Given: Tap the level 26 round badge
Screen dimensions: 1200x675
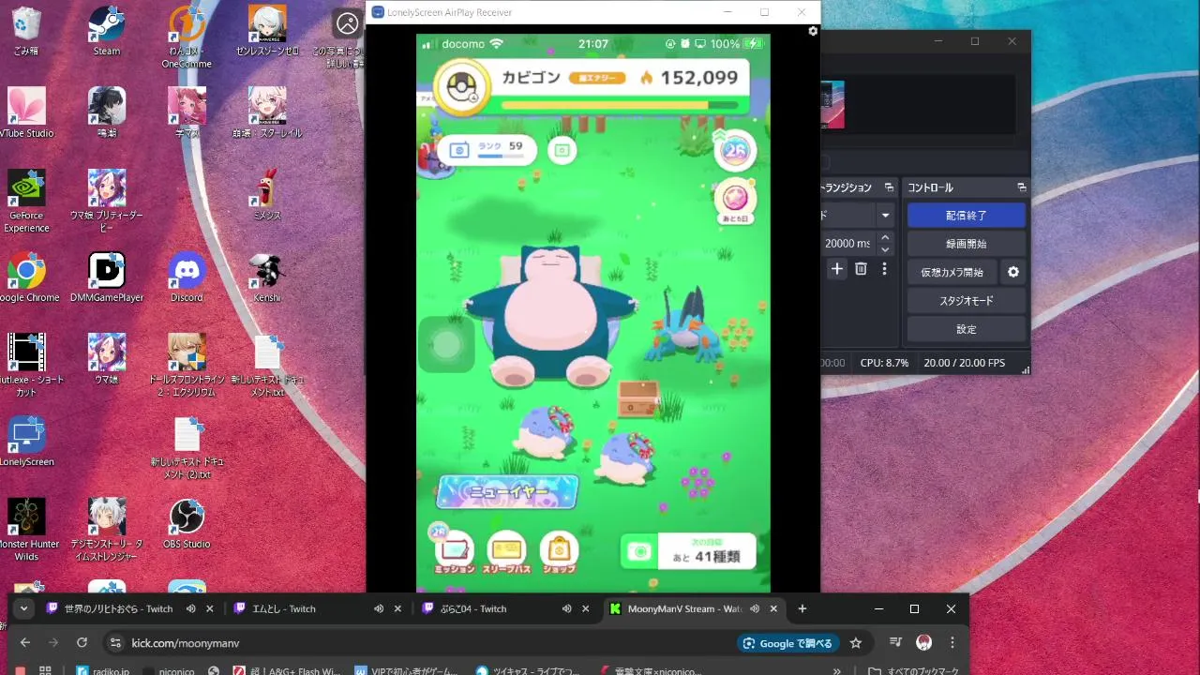Looking at the screenshot, I should point(736,150).
